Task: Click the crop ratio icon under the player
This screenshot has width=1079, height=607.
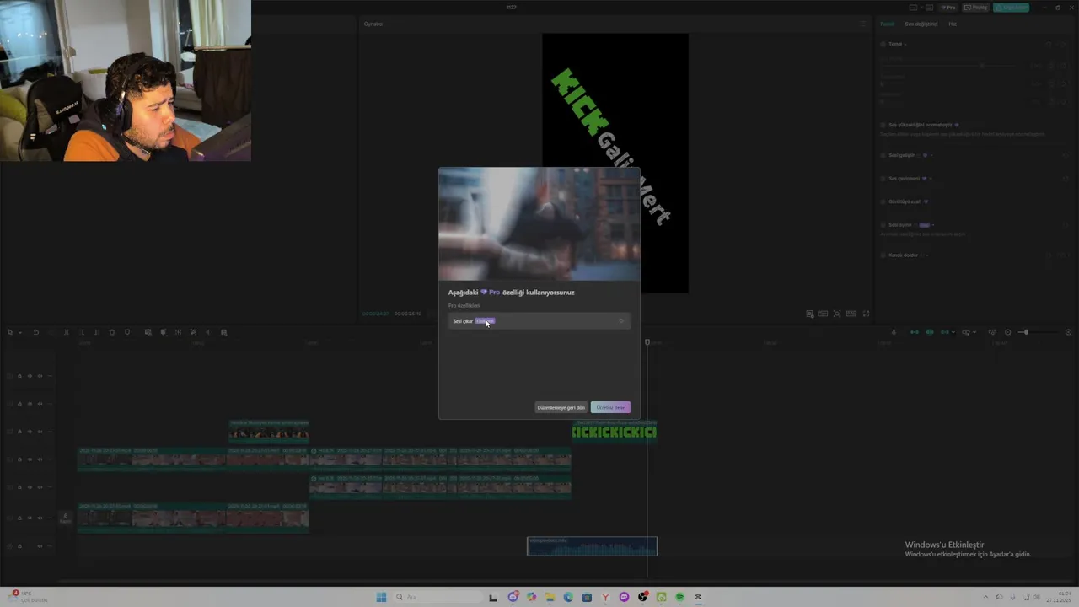Action: click(851, 314)
